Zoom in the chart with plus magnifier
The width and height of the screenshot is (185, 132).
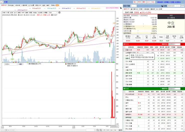[x=101, y=130]
